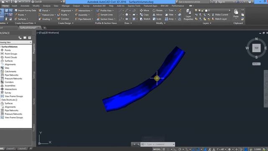The width and height of the screenshot is (268, 151).
Task: Click the layer color swatch in Layers panel
Action: point(206,10)
